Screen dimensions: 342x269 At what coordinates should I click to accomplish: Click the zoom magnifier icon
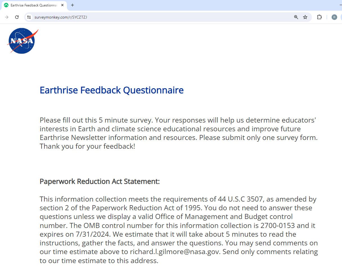click(x=296, y=17)
